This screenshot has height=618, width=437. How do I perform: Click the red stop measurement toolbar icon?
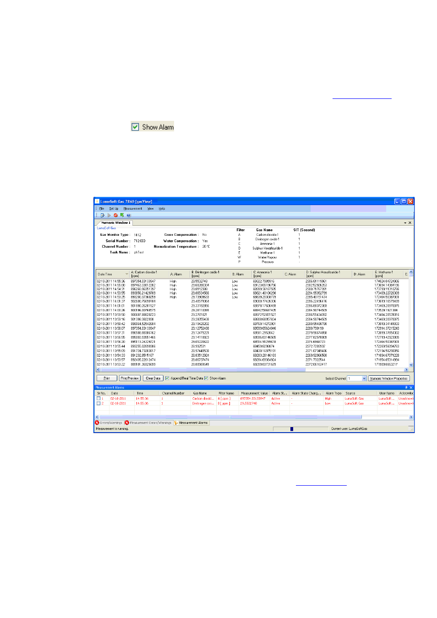coord(115,215)
